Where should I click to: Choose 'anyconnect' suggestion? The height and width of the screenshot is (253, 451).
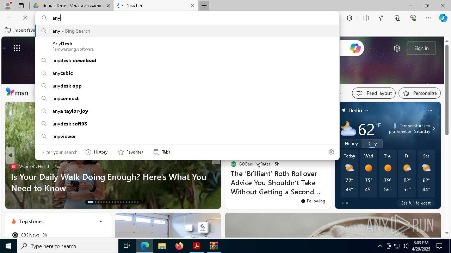pos(187,98)
